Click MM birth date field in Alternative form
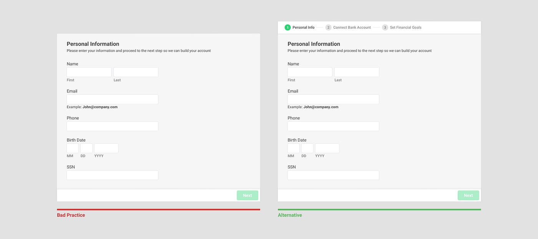 click(294, 148)
